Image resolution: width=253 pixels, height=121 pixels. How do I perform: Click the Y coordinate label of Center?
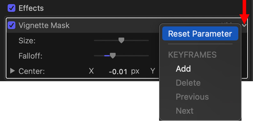(x=153, y=71)
